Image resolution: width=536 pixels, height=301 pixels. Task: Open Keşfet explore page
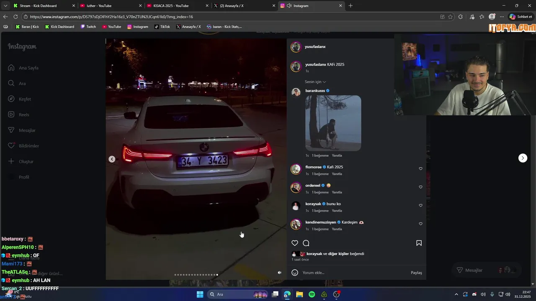pos(20,99)
